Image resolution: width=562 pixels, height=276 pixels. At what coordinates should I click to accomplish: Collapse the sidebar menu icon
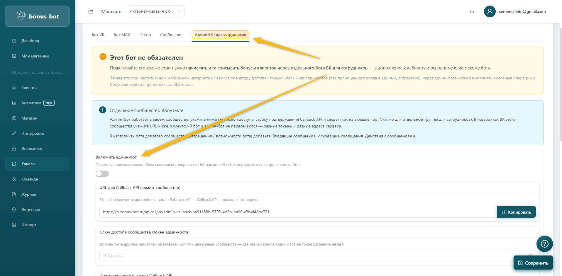(x=91, y=11)
